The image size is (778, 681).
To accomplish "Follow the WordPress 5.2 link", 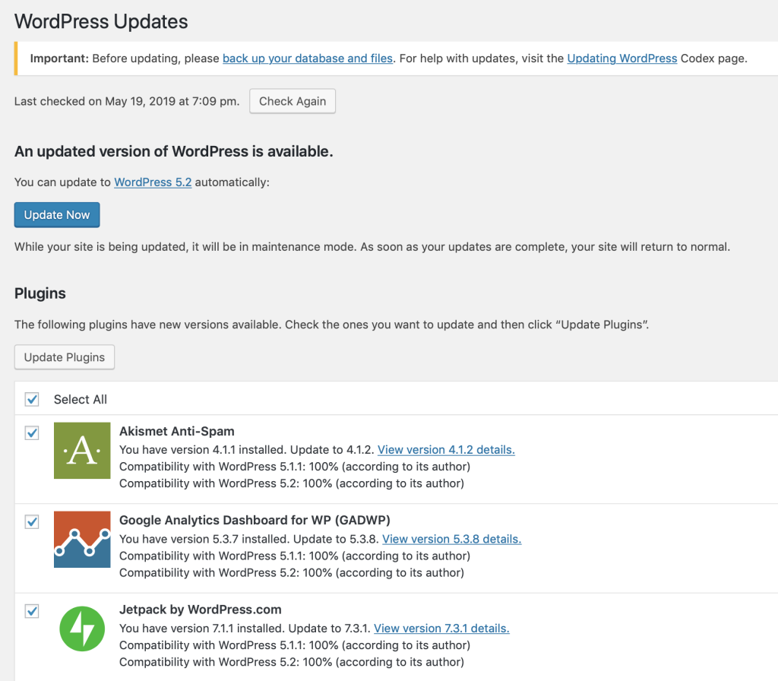I will [153, 182].
